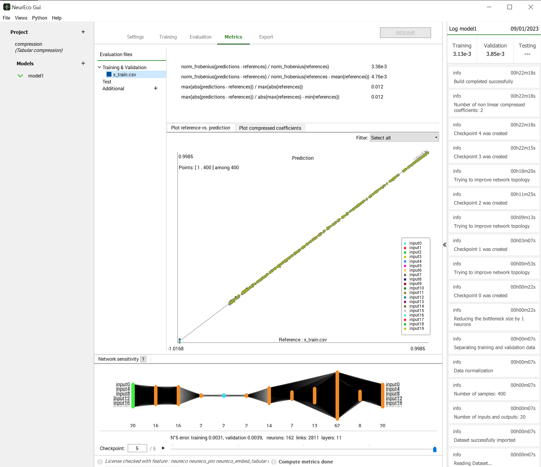
Task: Open Plot compressed coefficients tab
Action: click(x=270, y=128)
